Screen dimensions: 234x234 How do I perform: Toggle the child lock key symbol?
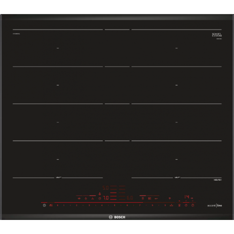coord(51,205)
